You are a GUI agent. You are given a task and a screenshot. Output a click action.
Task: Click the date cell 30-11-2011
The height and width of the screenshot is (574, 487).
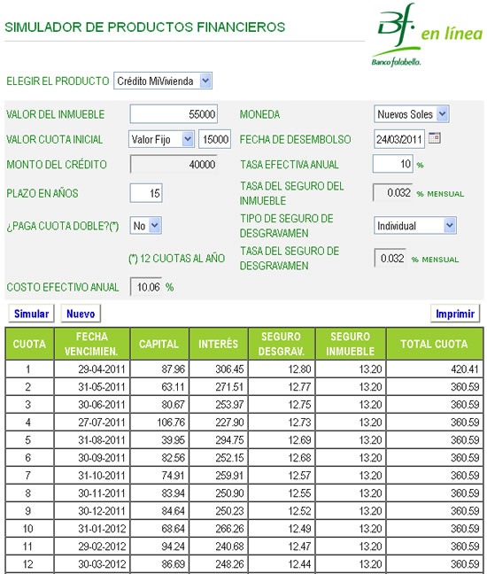pyautogui.click(x=92, y=493)
